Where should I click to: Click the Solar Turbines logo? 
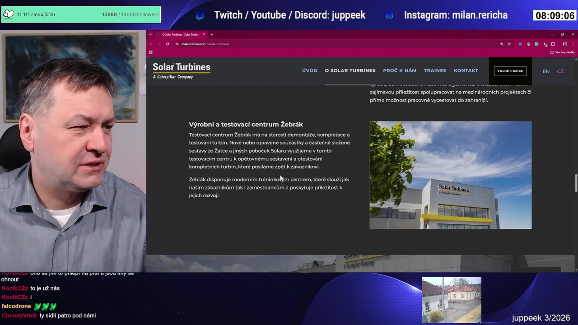pyautogui.click(x=182, y=71)
